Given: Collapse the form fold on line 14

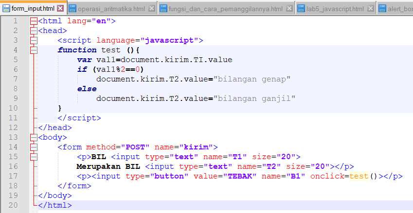Looking at the screenshot, I should tap(34, 147).
